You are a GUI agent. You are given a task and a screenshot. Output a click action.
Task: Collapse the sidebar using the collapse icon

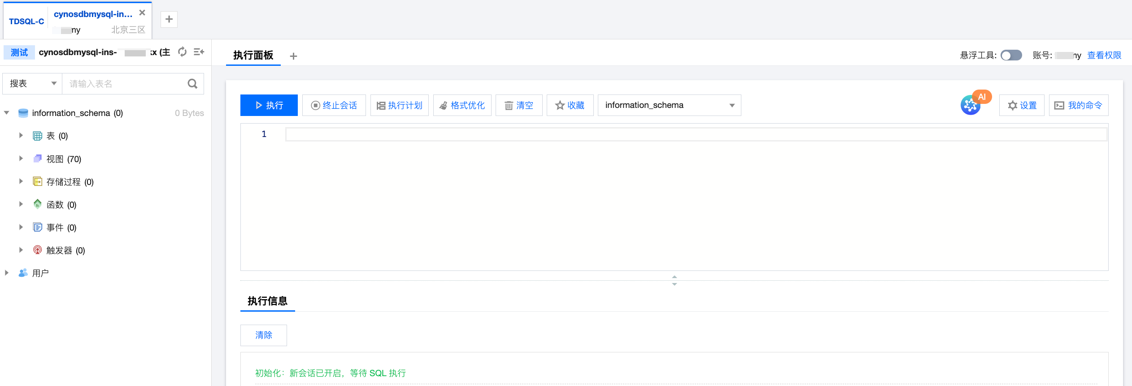tap(199, 52)
